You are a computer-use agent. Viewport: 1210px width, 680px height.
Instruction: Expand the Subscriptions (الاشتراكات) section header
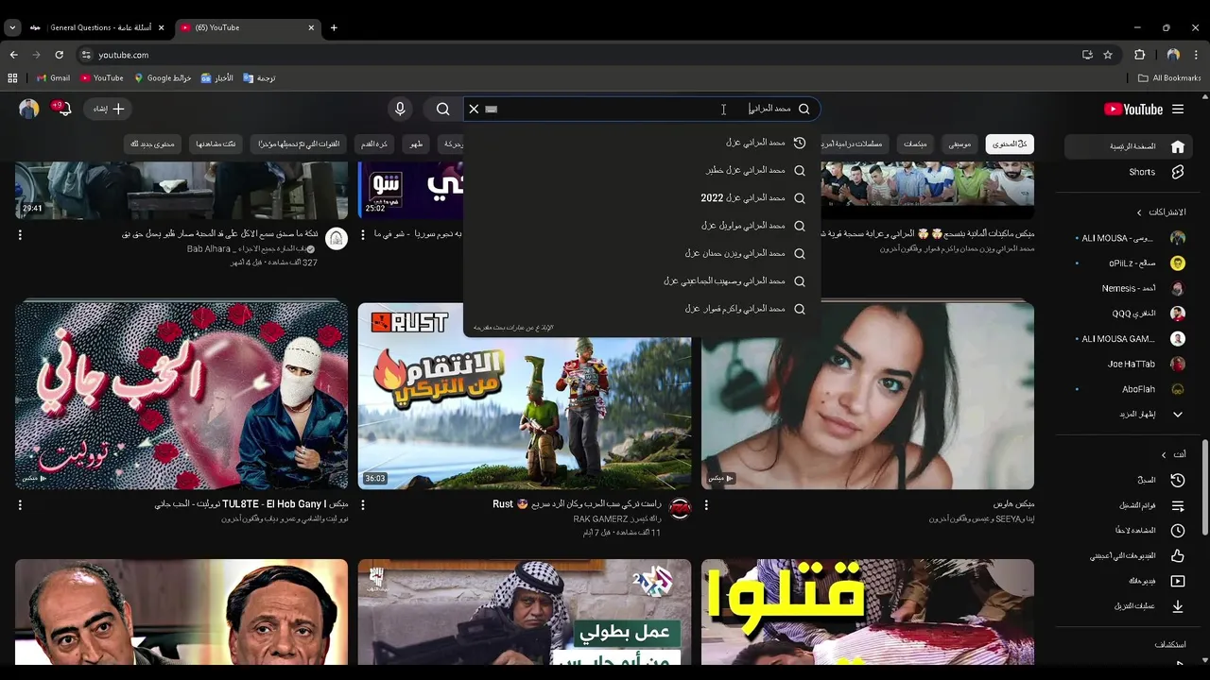[1161, 212]
